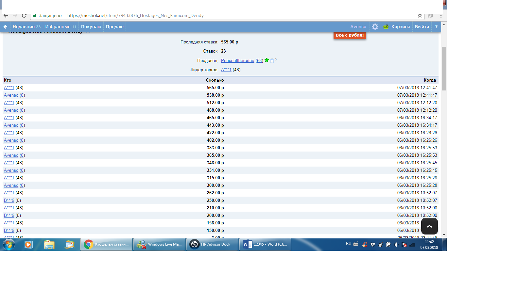Image resolution: width=518 pixels, height=307 pixels.
Task: Open A***1 bidder link in 158.00 row
Action: (9, 223)
